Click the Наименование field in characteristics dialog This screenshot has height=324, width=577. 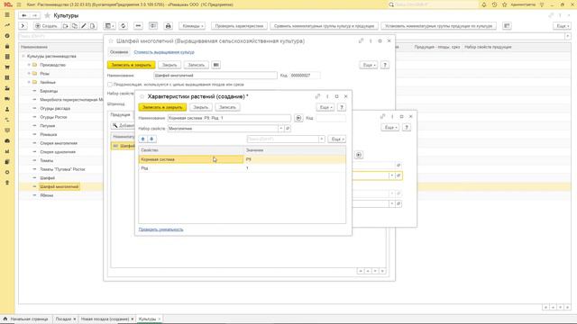click(x=229, y=118)
